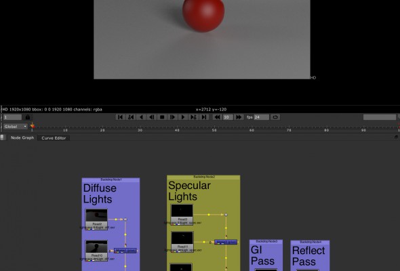This screenshot has width=400, height=271.
Task: Click the BackdropNode4 Reflect Pass title bar
Action: pyautogui.click(x=310, y=242)
